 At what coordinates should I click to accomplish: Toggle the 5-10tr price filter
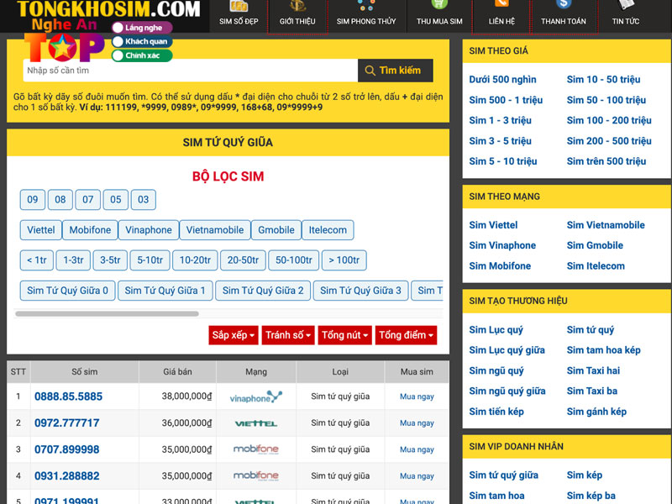[x=150, y=260]
